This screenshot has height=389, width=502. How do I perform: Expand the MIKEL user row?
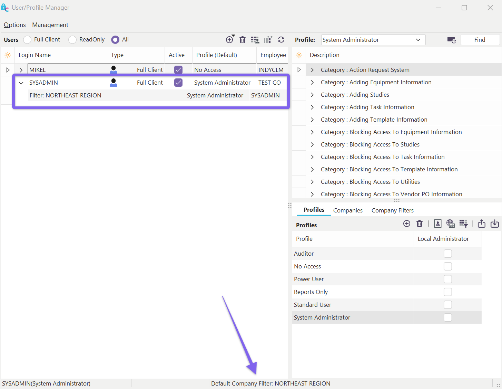[x=21, y=70]
